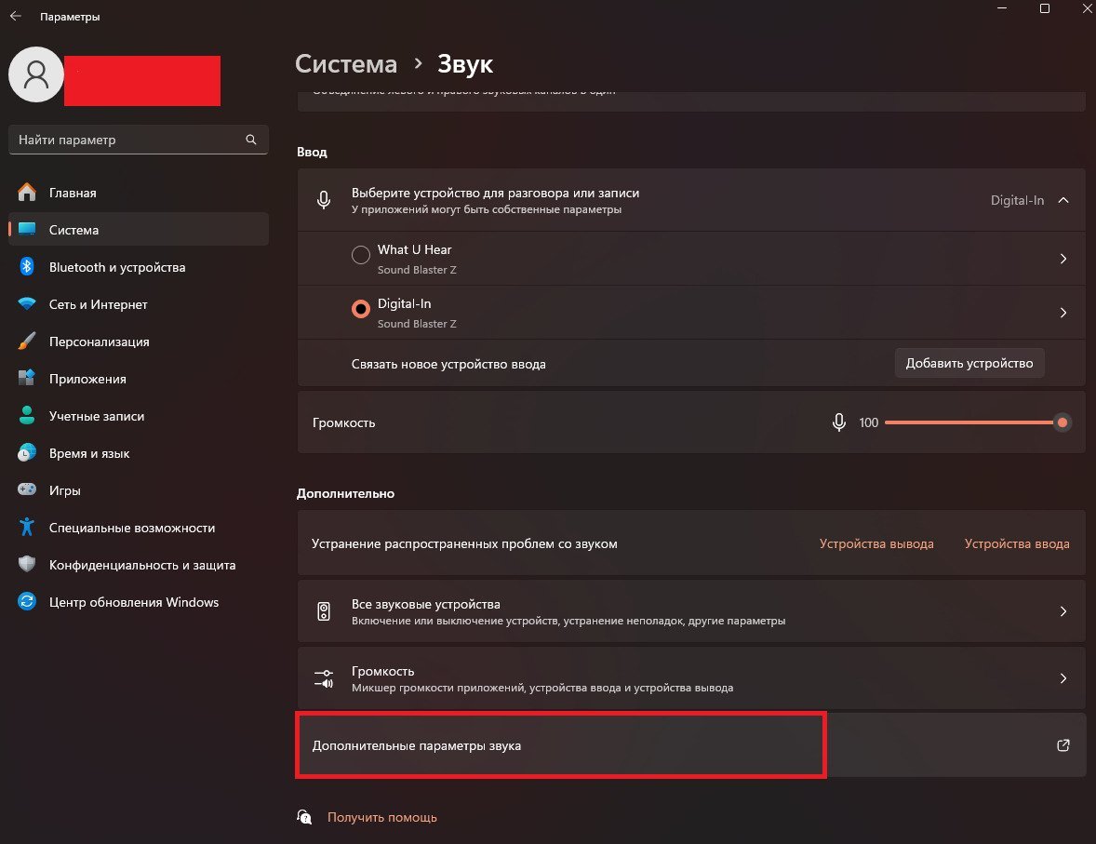The width and height of the screenshot is (1096, 844).
Task: Select Система in the sidebar
Action: [x=139, y=229]
